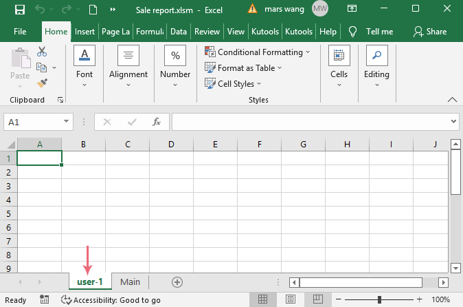Screen dimensions: 463x307
Task: Open the Name Box dropdown arrow
Action: pyautogui.click(x=66, y=122)
